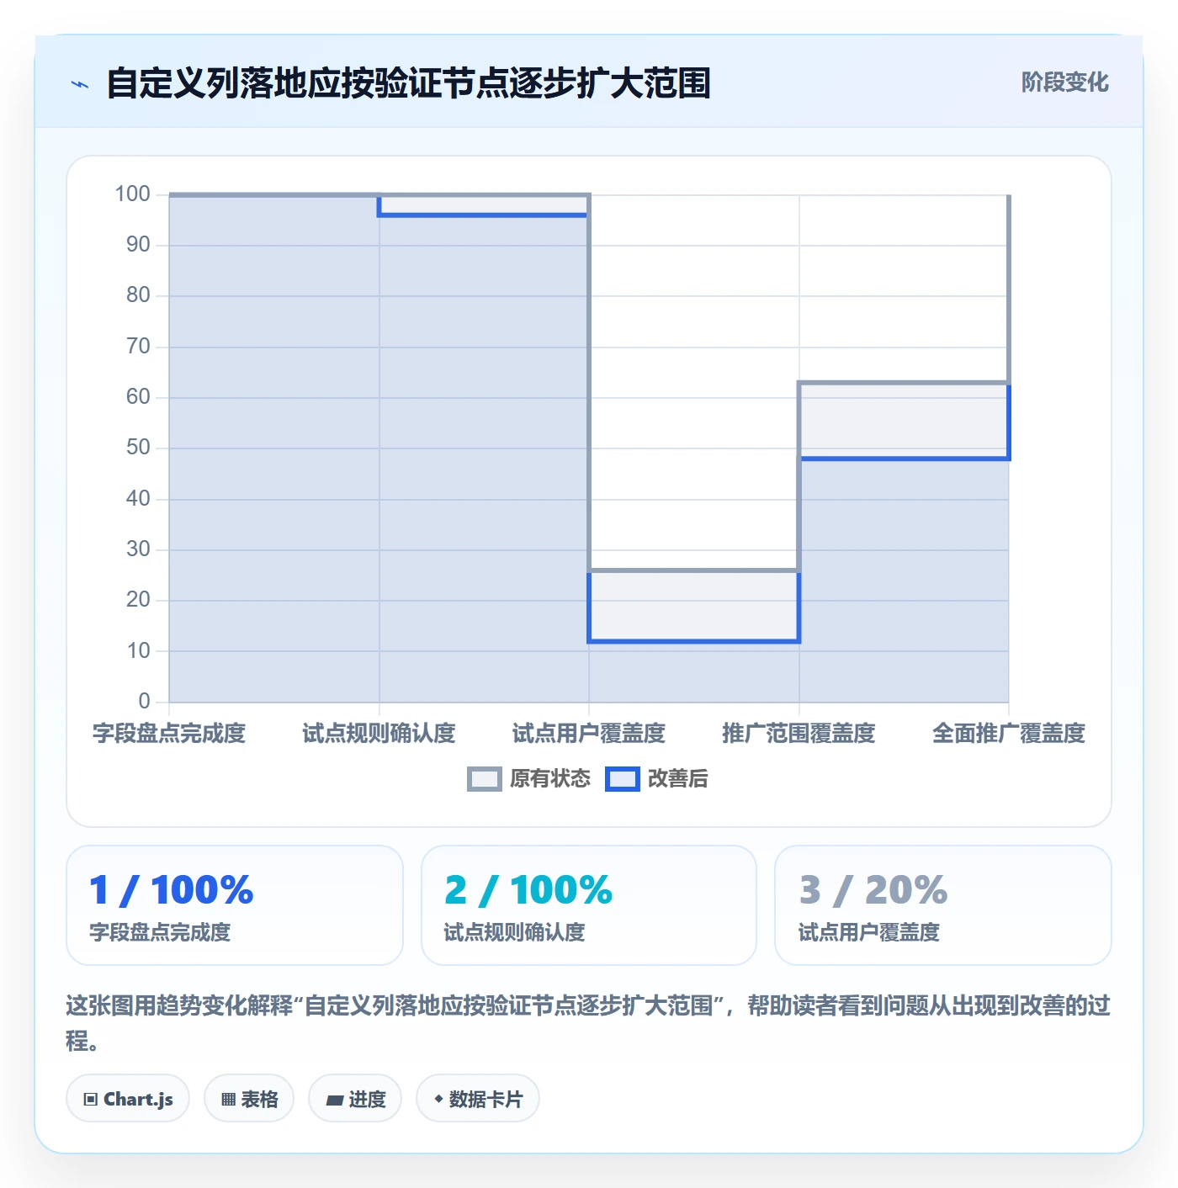
Task: Click the y-axis value 0
Action: click(x=144, y=701)
